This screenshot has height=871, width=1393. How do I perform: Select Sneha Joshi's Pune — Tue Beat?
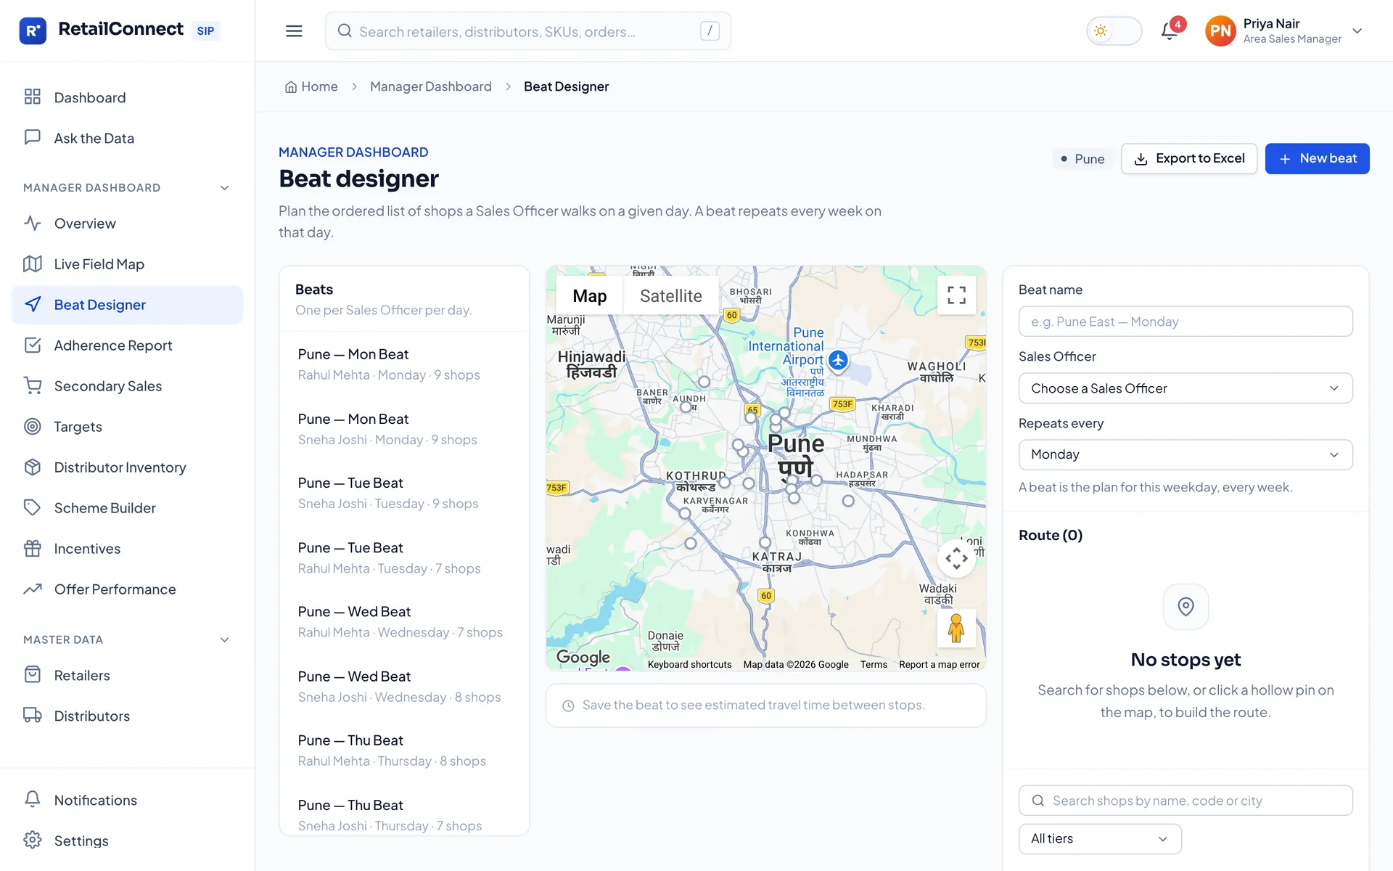[404, 493]
